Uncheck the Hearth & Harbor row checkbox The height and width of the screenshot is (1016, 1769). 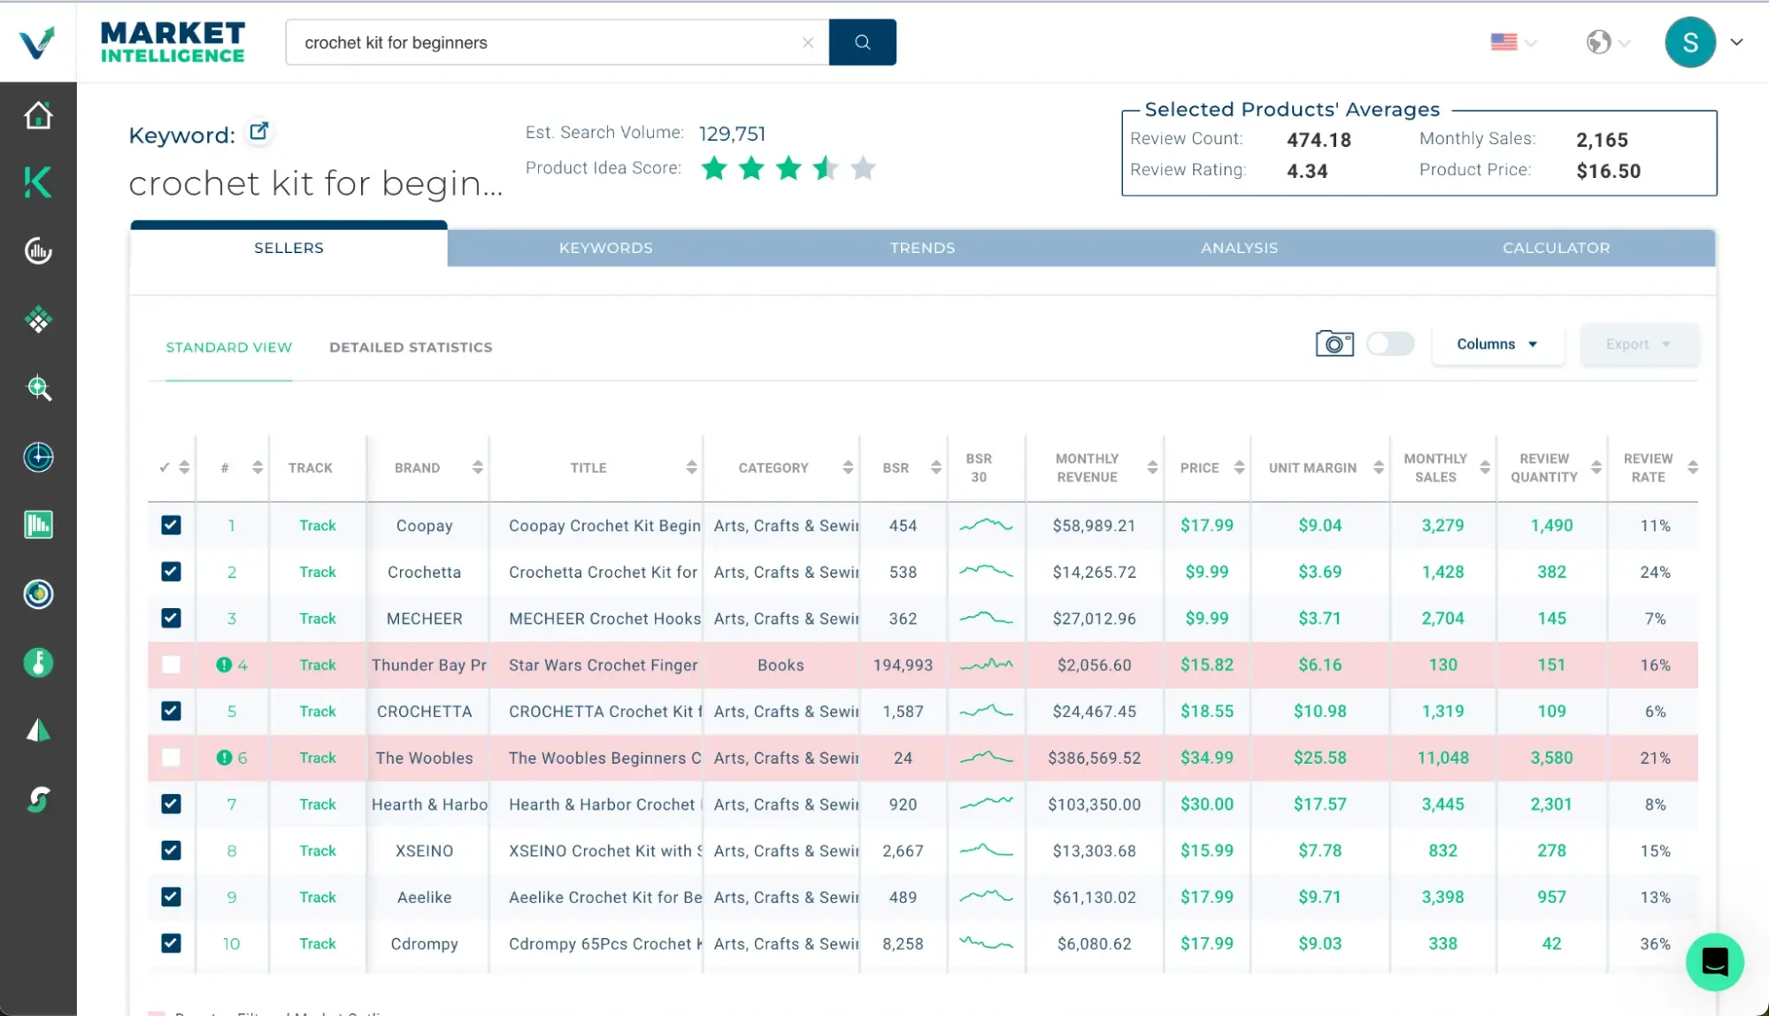pos(171,804)
